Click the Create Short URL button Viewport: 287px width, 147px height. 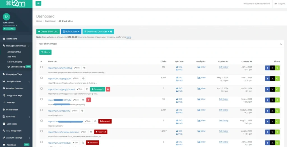48,32
